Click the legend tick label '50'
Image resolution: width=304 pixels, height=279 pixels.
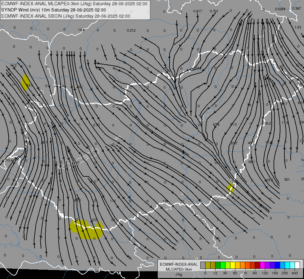click(x=235, y=273)
